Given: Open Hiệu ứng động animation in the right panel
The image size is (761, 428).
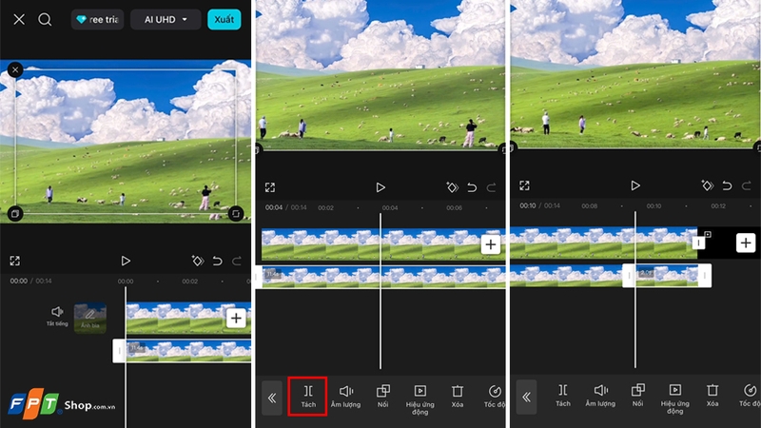Looking at the screenshot, I should pyautogui.click(x=675, y=399).
